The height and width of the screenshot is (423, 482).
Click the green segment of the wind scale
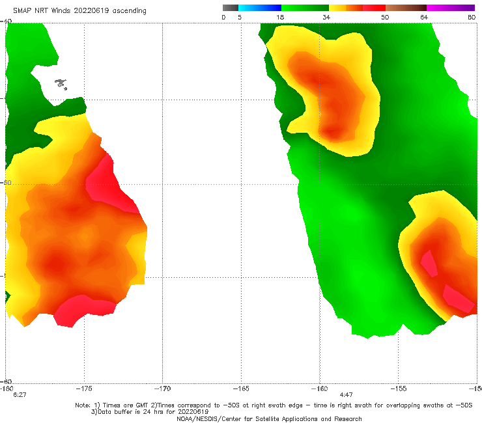click(x=305, y=8)
